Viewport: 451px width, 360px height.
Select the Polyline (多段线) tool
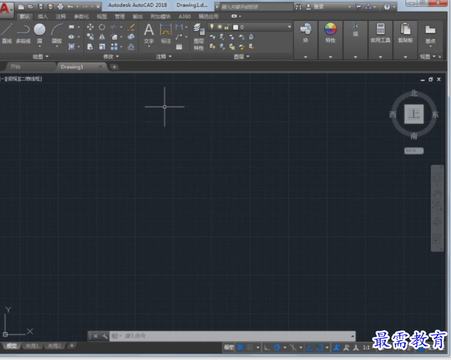23,34
